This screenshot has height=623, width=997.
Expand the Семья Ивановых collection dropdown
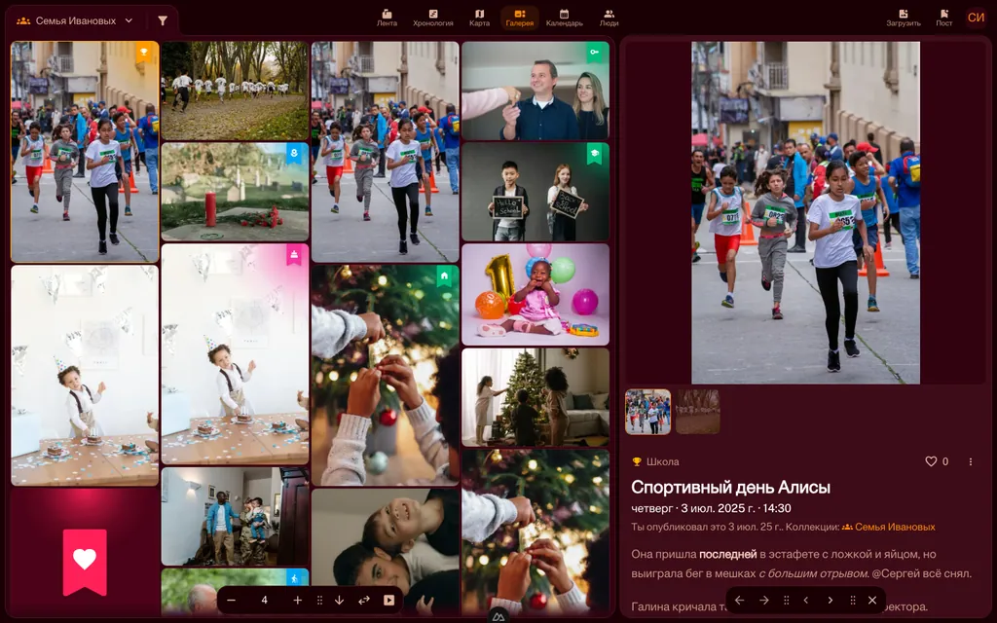(75, 21)
